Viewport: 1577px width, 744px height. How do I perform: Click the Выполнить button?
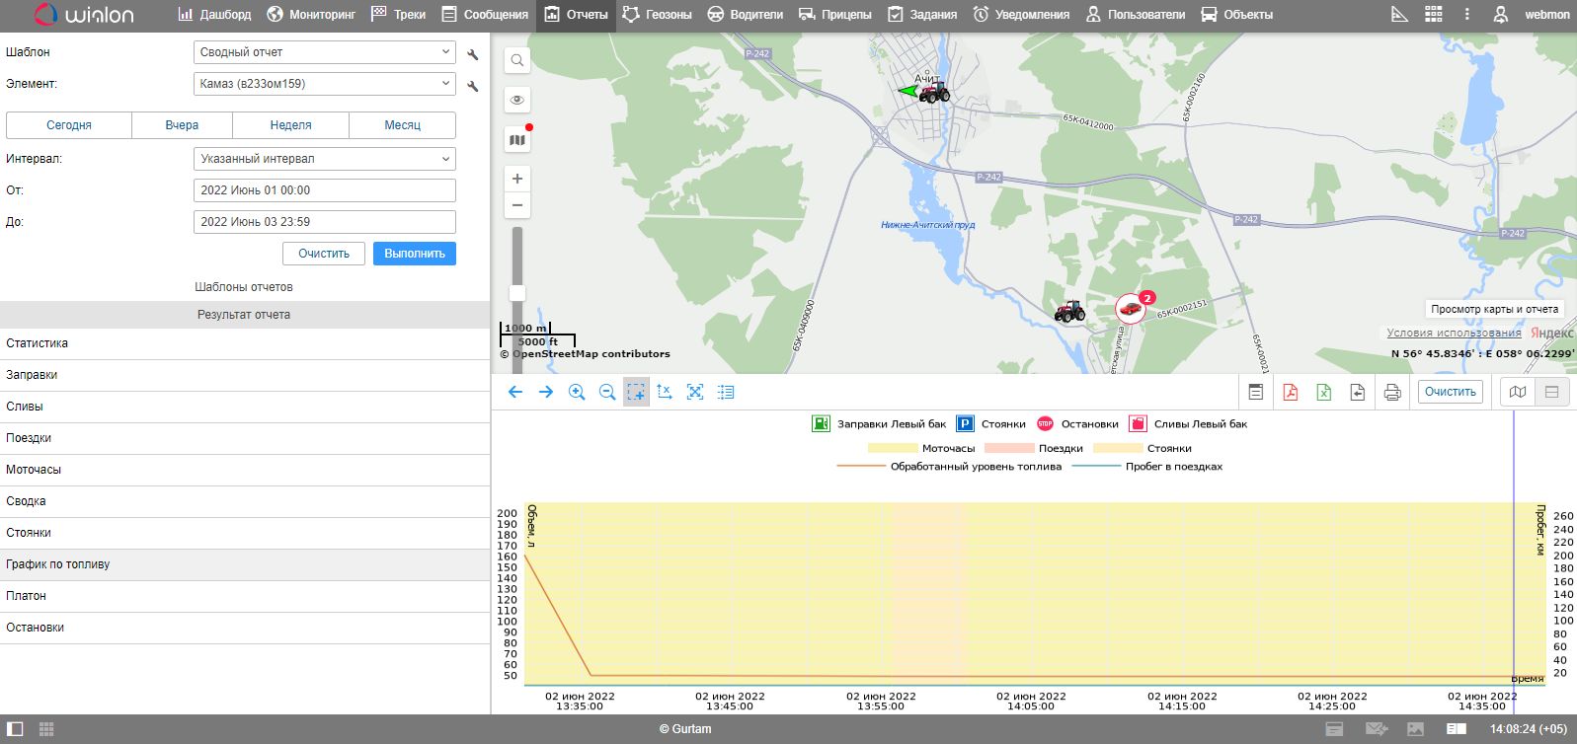tap(414, 254)
